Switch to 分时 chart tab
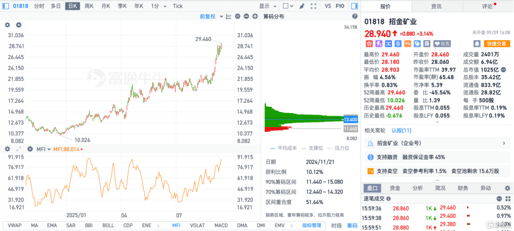This screenshot has height=231, width=514. tap(39, 6)
